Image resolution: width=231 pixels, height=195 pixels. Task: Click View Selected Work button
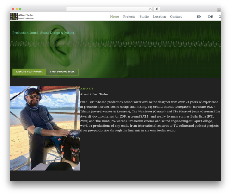(x=62, y=72)
